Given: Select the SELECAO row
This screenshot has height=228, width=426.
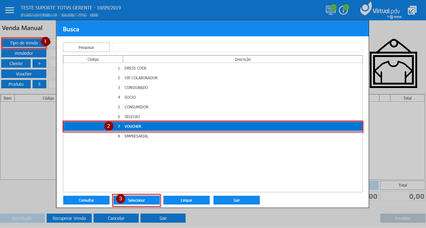Looking at the screenshot, I should 213,117.
